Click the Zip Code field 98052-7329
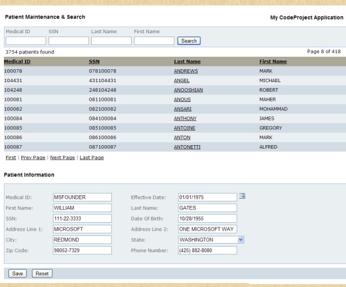 [x=82, y=250]
